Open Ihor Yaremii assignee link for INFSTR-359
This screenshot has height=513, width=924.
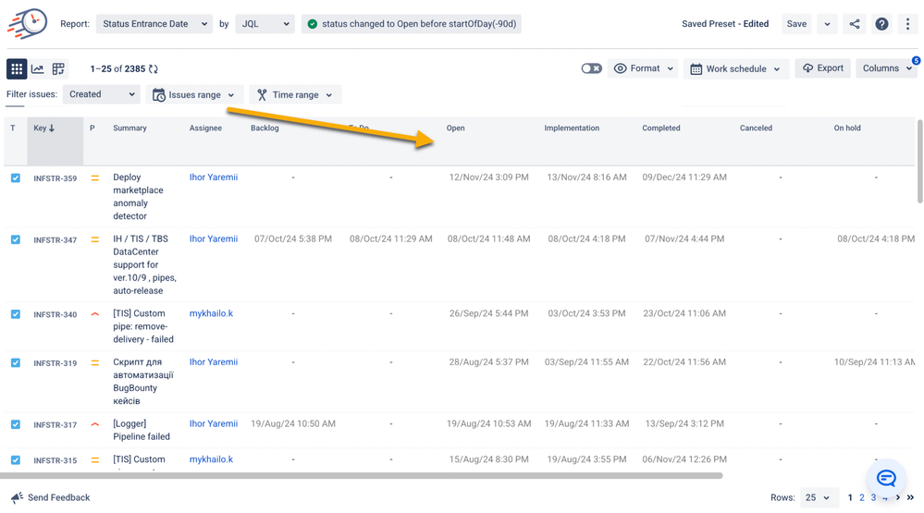214,177
